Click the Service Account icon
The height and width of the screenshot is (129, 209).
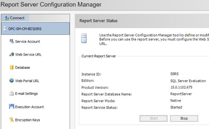11,41
